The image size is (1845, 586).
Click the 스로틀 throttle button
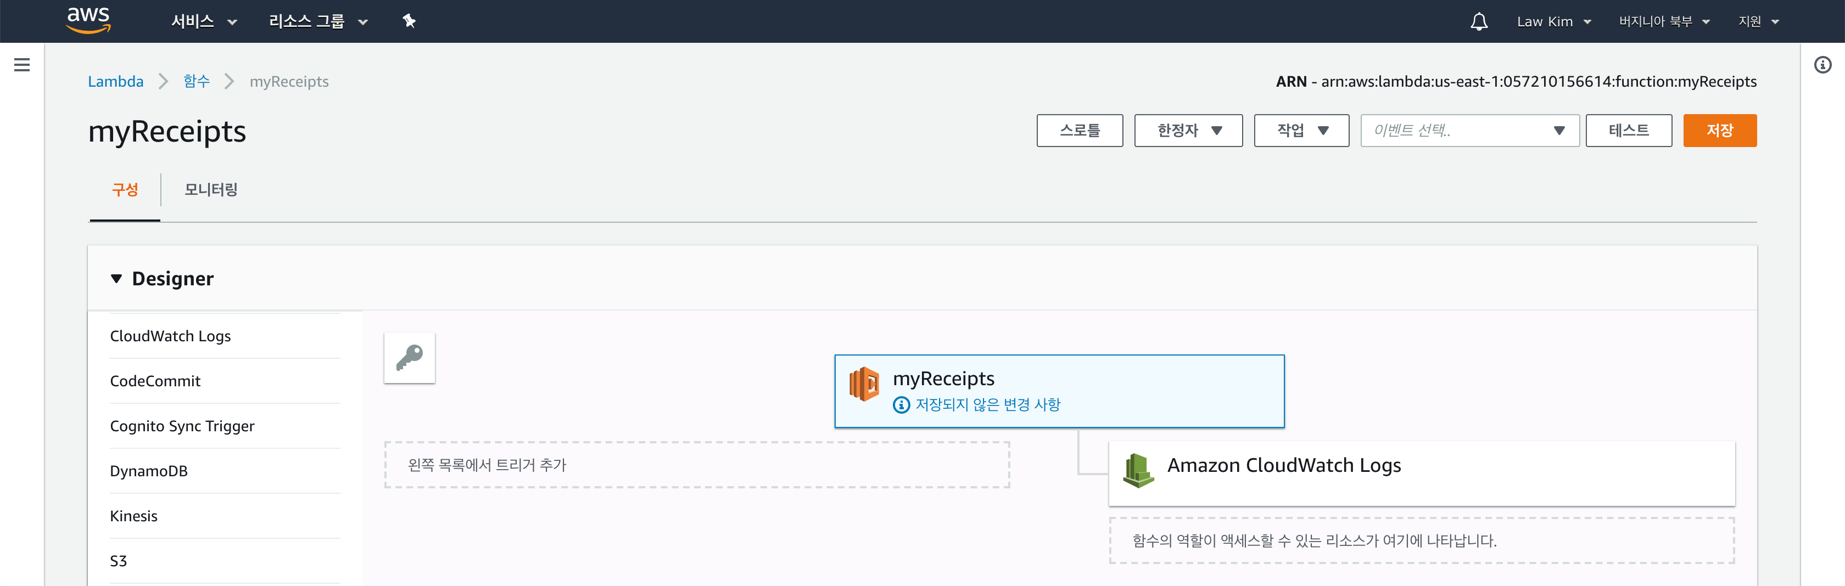(1080, 130)
